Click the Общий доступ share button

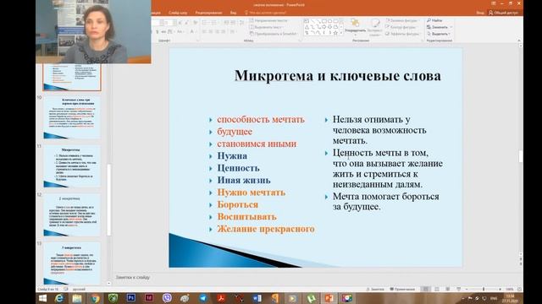(503, 13)
